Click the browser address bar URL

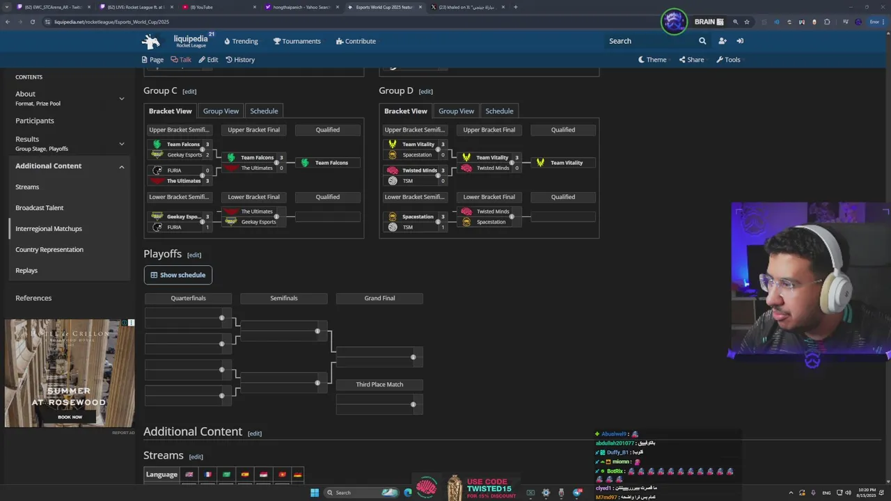pos(111,22)
